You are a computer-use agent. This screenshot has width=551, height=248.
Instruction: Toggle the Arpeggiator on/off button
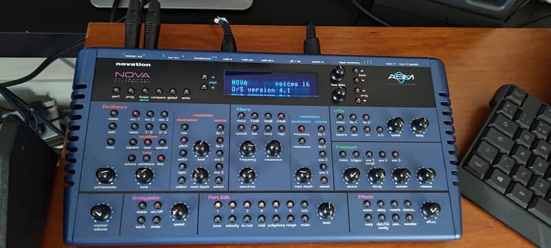[158, 205]
